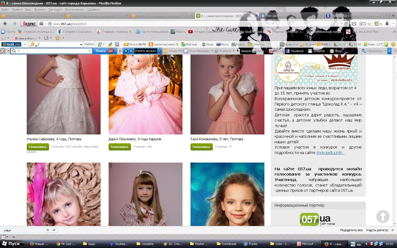
Task: Open Мой мир on the Mail.ru toolbar
Action: (x=189, y=44)
